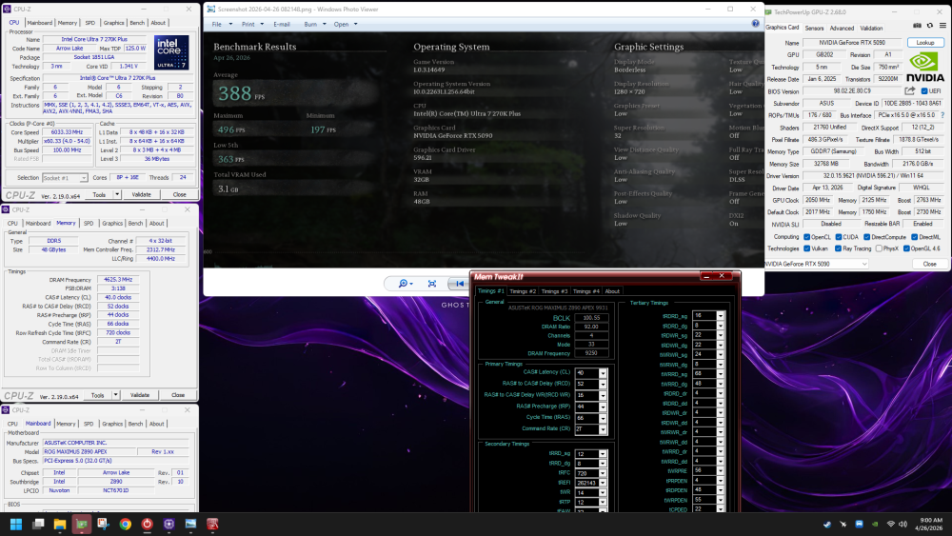Click the BIOS version share icon
Image resolution: width=952 pixels, height=536 pixels.
click(909, 91)
